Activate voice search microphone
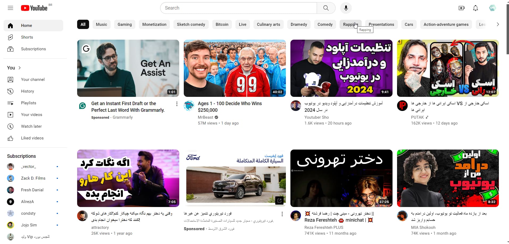509x244 pixels. click(x=346, y=8)
